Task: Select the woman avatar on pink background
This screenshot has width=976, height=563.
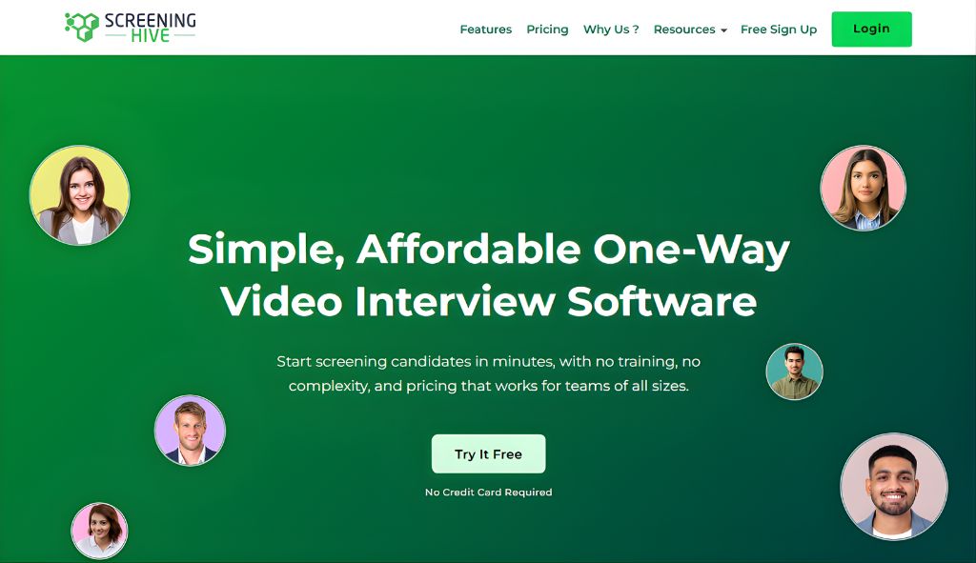Action: click(x=863, y=188)
